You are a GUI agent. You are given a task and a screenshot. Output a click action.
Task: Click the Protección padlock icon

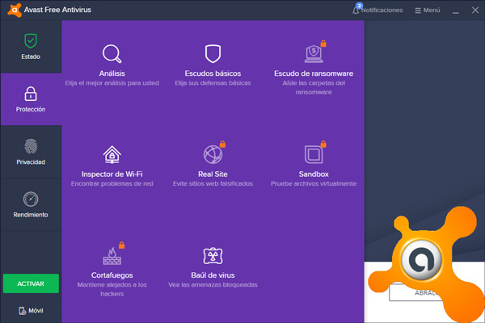click(x=31, y=94)
